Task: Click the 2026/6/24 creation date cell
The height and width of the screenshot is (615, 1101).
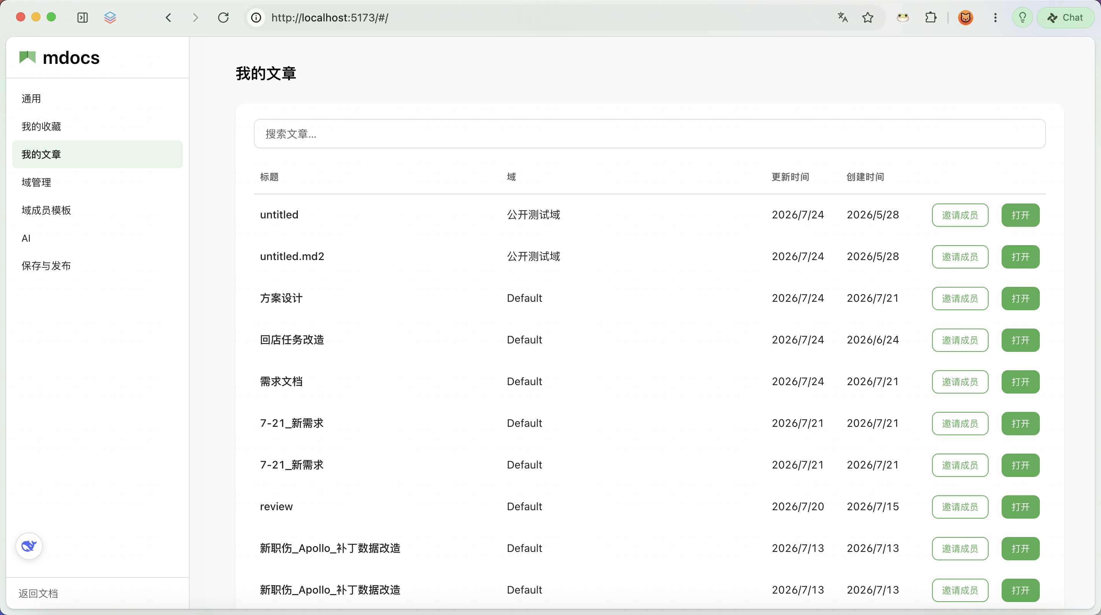Action: point(873,340)
